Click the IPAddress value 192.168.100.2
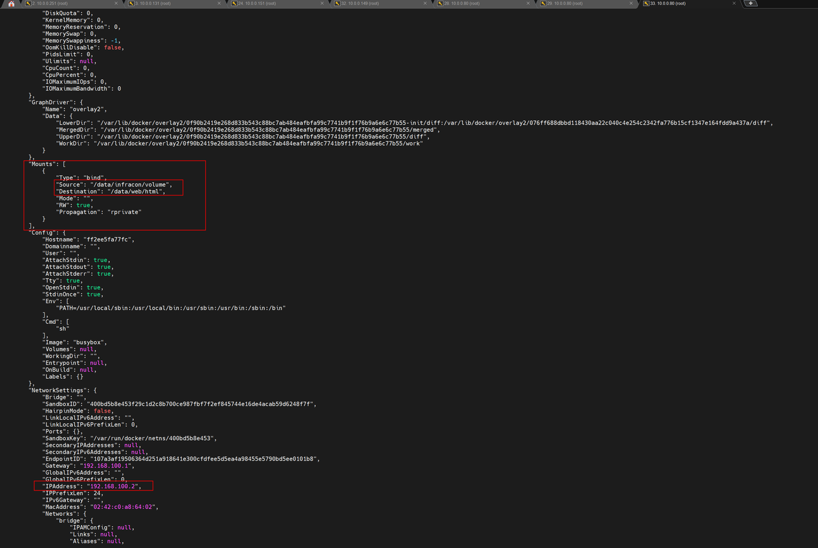The height and width of the screenshot is (548, 818). (112, 487)
